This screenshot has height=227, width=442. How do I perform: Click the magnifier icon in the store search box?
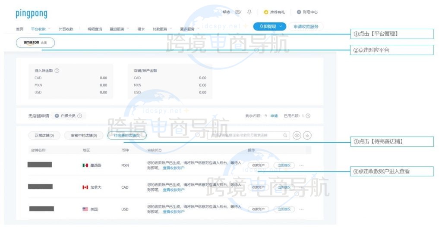pos(285,135)
